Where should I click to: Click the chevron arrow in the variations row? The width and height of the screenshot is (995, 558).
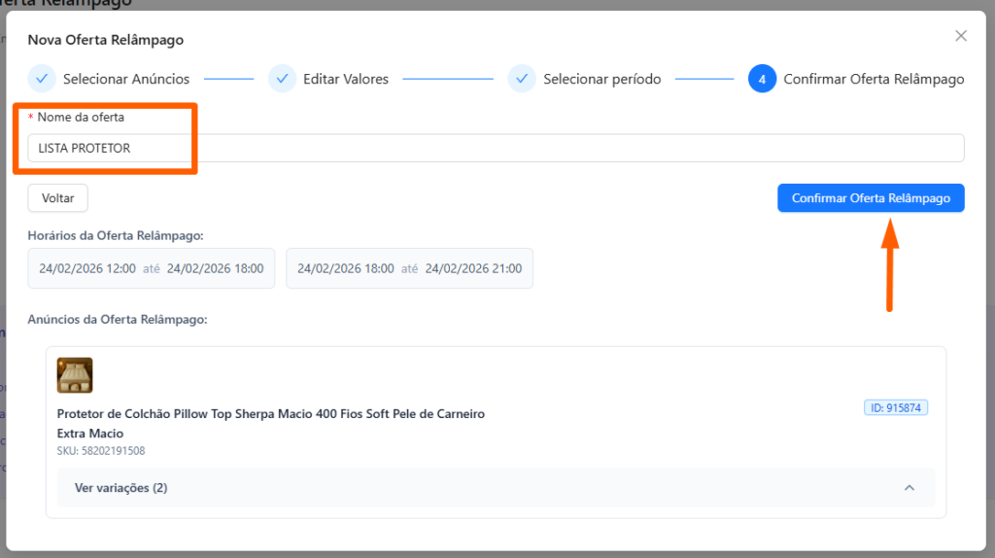coord(909,488)
